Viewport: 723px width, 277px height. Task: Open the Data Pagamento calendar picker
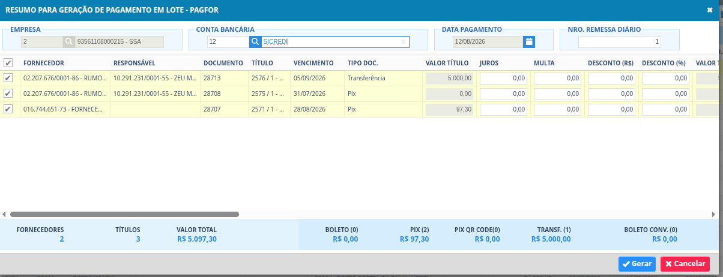(529, 42)
